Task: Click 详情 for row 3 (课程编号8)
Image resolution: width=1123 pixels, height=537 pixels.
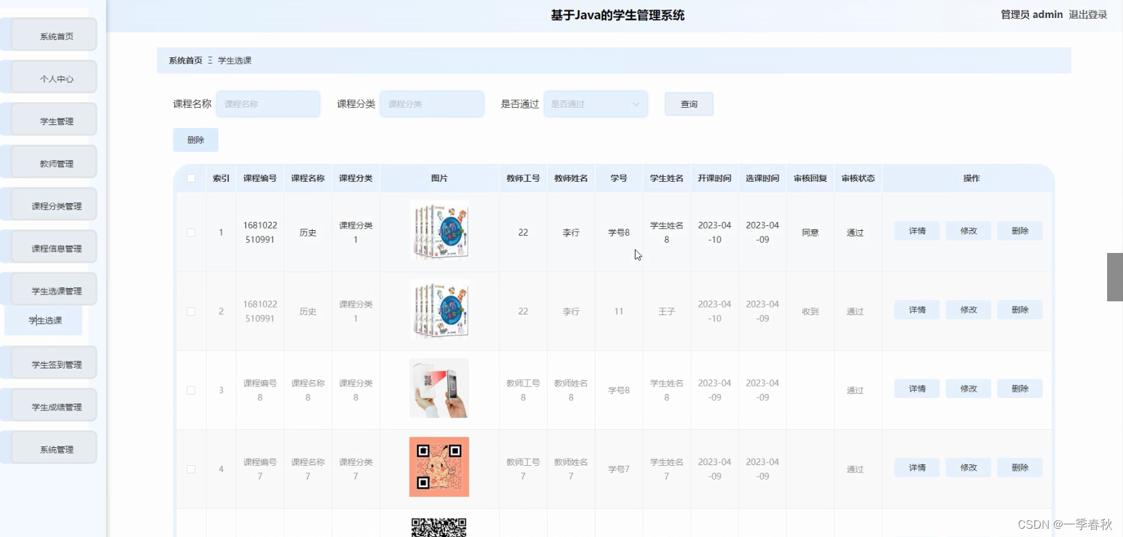Action: pos(917,388)
